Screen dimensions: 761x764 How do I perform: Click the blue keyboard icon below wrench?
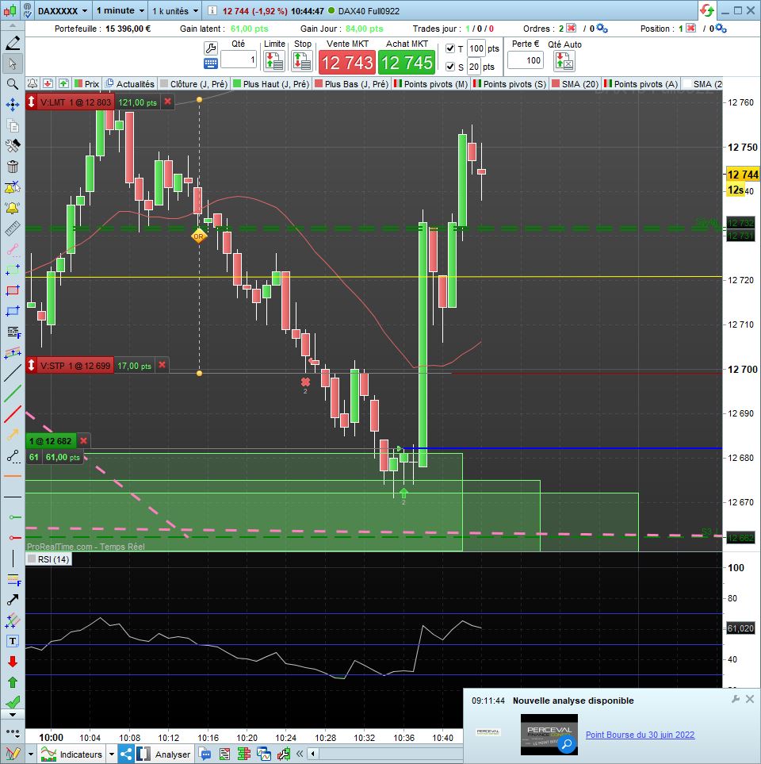pyautogui.click(x=211, y=63)
